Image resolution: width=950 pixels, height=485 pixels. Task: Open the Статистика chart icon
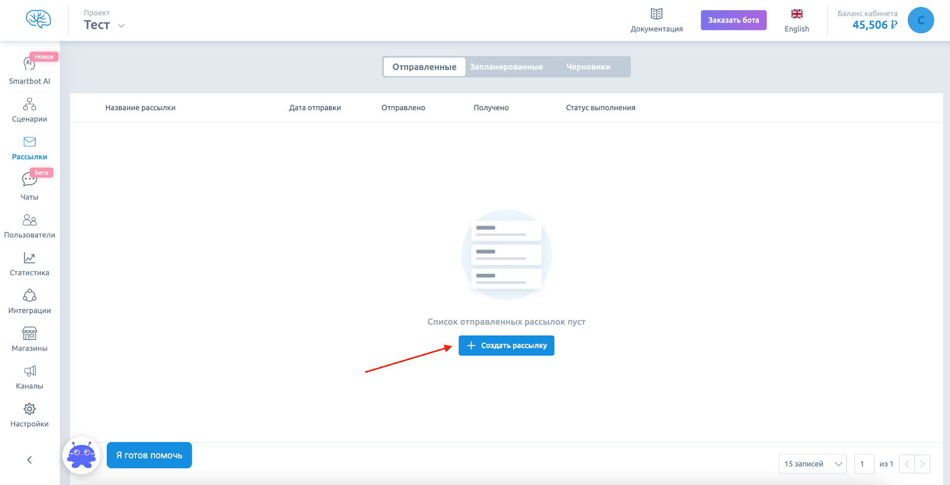coord(29,258)
